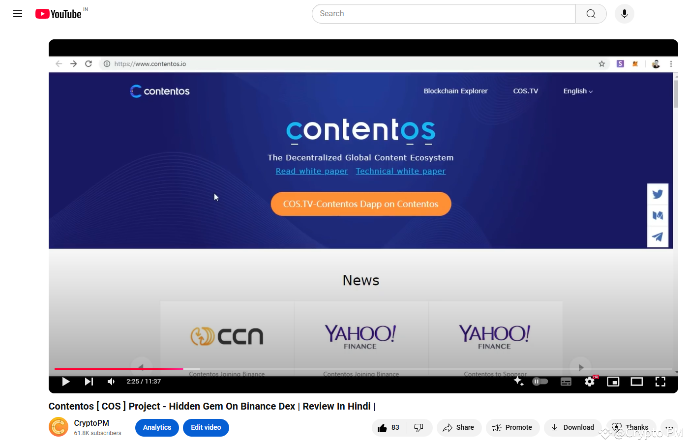Click the Download button

tap(572, 428)
